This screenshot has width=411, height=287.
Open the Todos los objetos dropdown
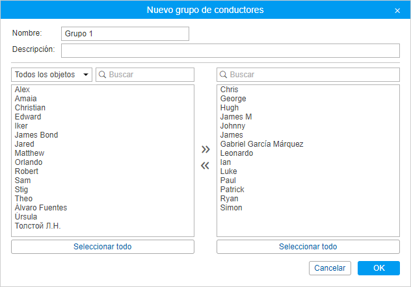pyautogui.click(x=51, y=75)
